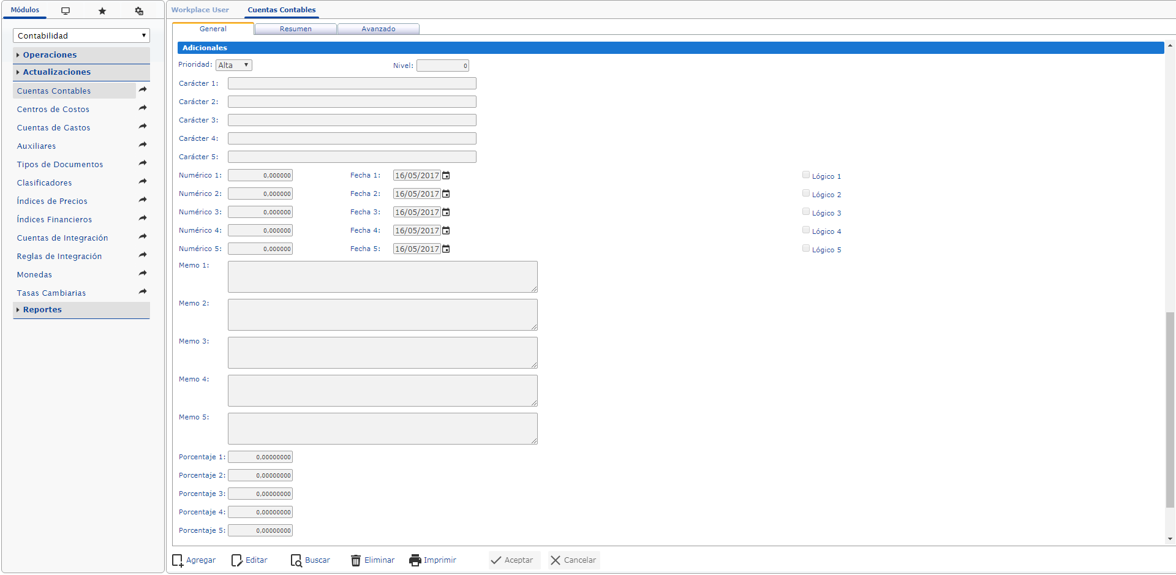Switch to the Avanzado tab
This screenshot has width=1176, height=575.
(x=379, y=29)
